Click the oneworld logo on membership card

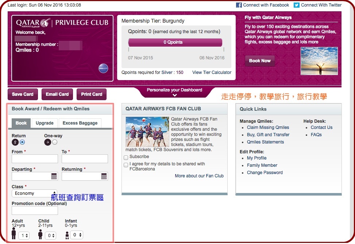(103, 68)
